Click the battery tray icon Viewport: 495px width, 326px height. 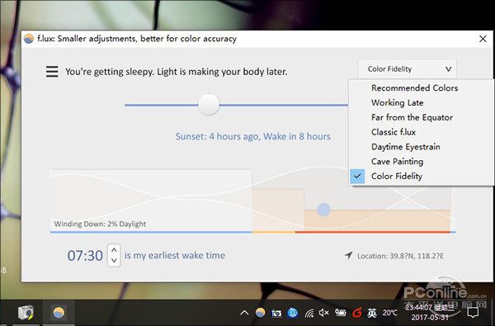point(341,313)
